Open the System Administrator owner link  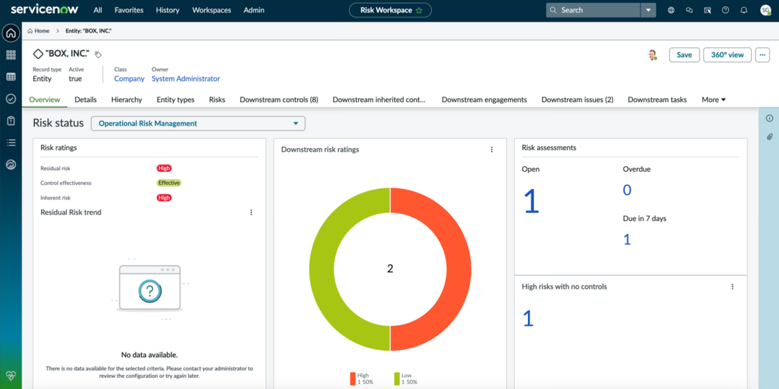pyautogui.click(x=186, y=78)
